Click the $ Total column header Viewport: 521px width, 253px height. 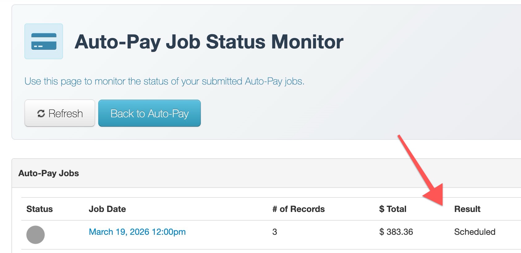(393, 209)
